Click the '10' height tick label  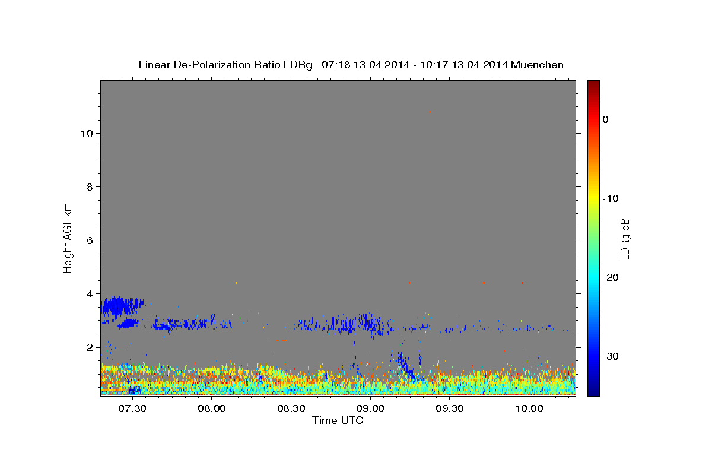87,134
